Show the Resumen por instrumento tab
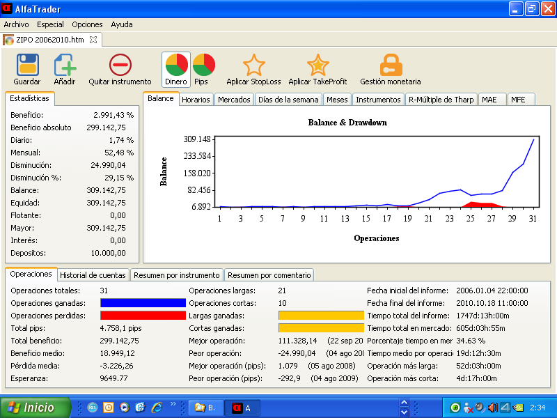Image resolution: width=557 pixels, height=418 pixels. (177, 275)
